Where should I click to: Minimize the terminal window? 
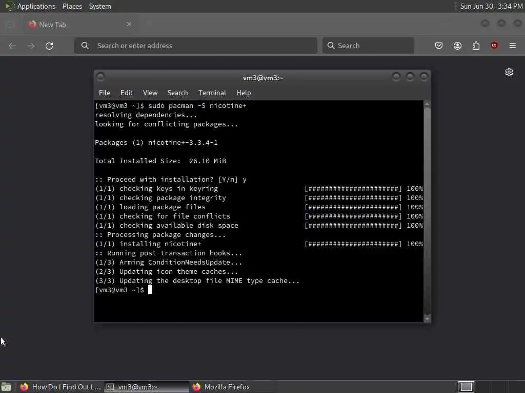(396, 77)
